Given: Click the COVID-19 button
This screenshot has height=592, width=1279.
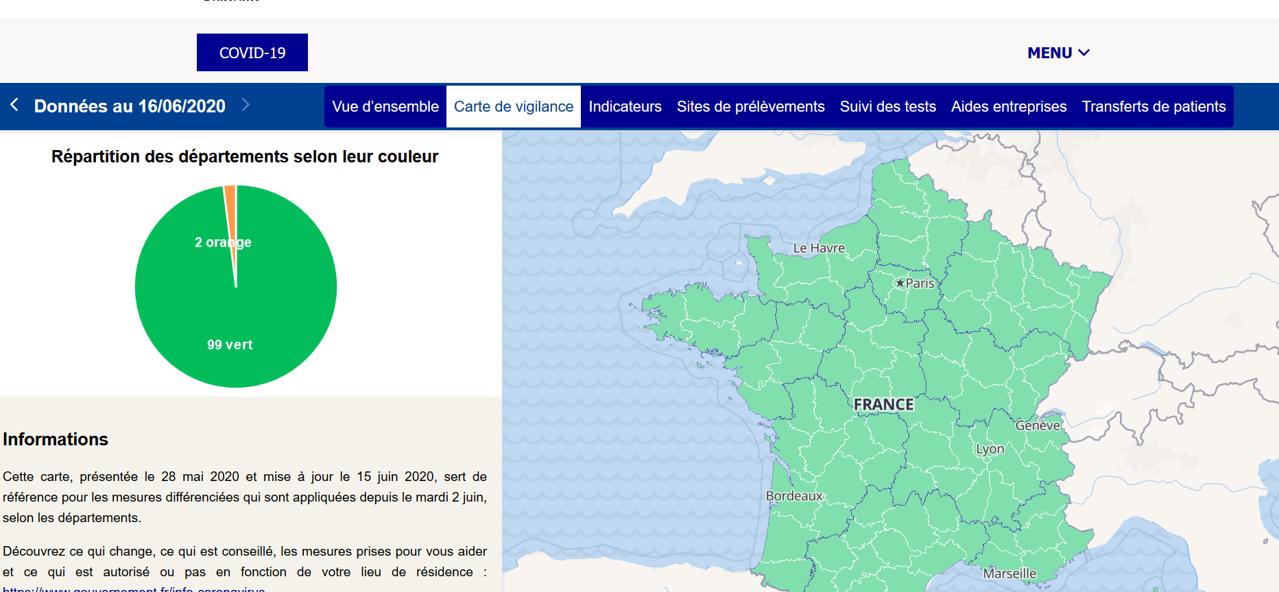Looking at the screenshot, I should (252, 53).
